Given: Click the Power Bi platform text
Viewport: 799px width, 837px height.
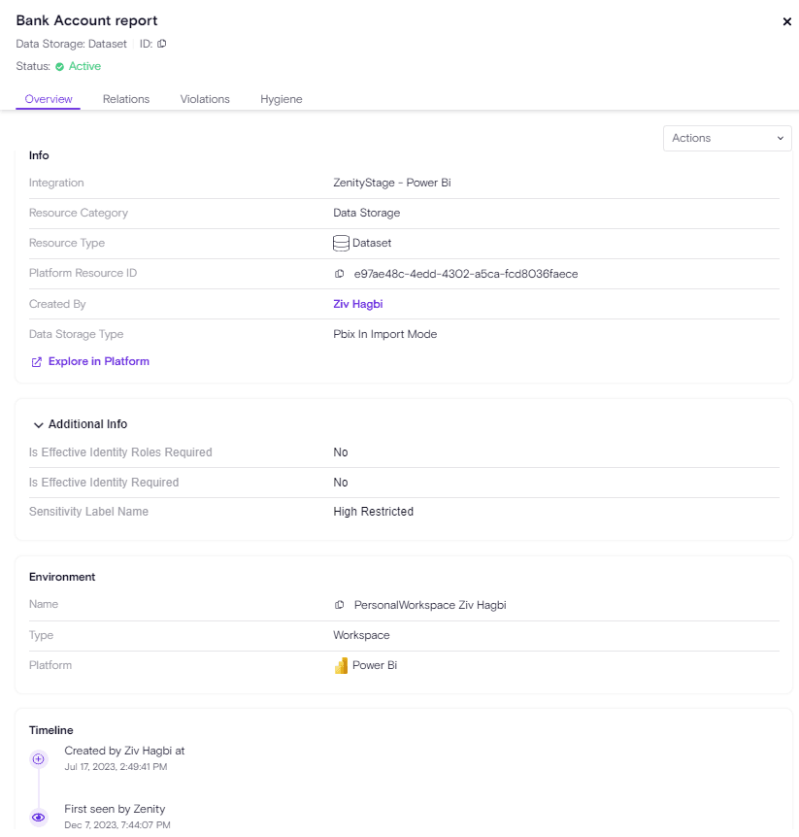Looking at the screenshot, I should [x=375, y=665].
